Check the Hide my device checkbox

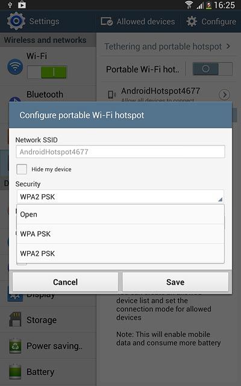(22, 169)
